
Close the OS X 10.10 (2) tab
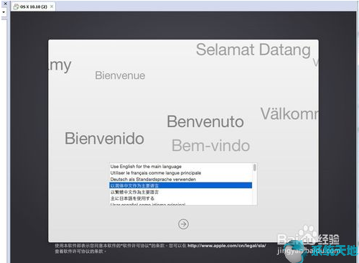click(52, 6)
